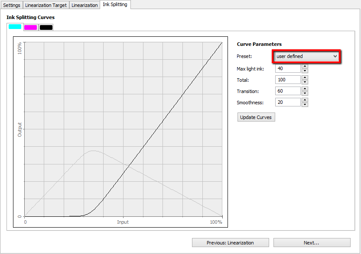Decrease the Transition value

coord(305,93)
